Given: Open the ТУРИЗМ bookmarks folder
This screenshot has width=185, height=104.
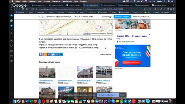Looking at the screenshot, I should (60, 12).
